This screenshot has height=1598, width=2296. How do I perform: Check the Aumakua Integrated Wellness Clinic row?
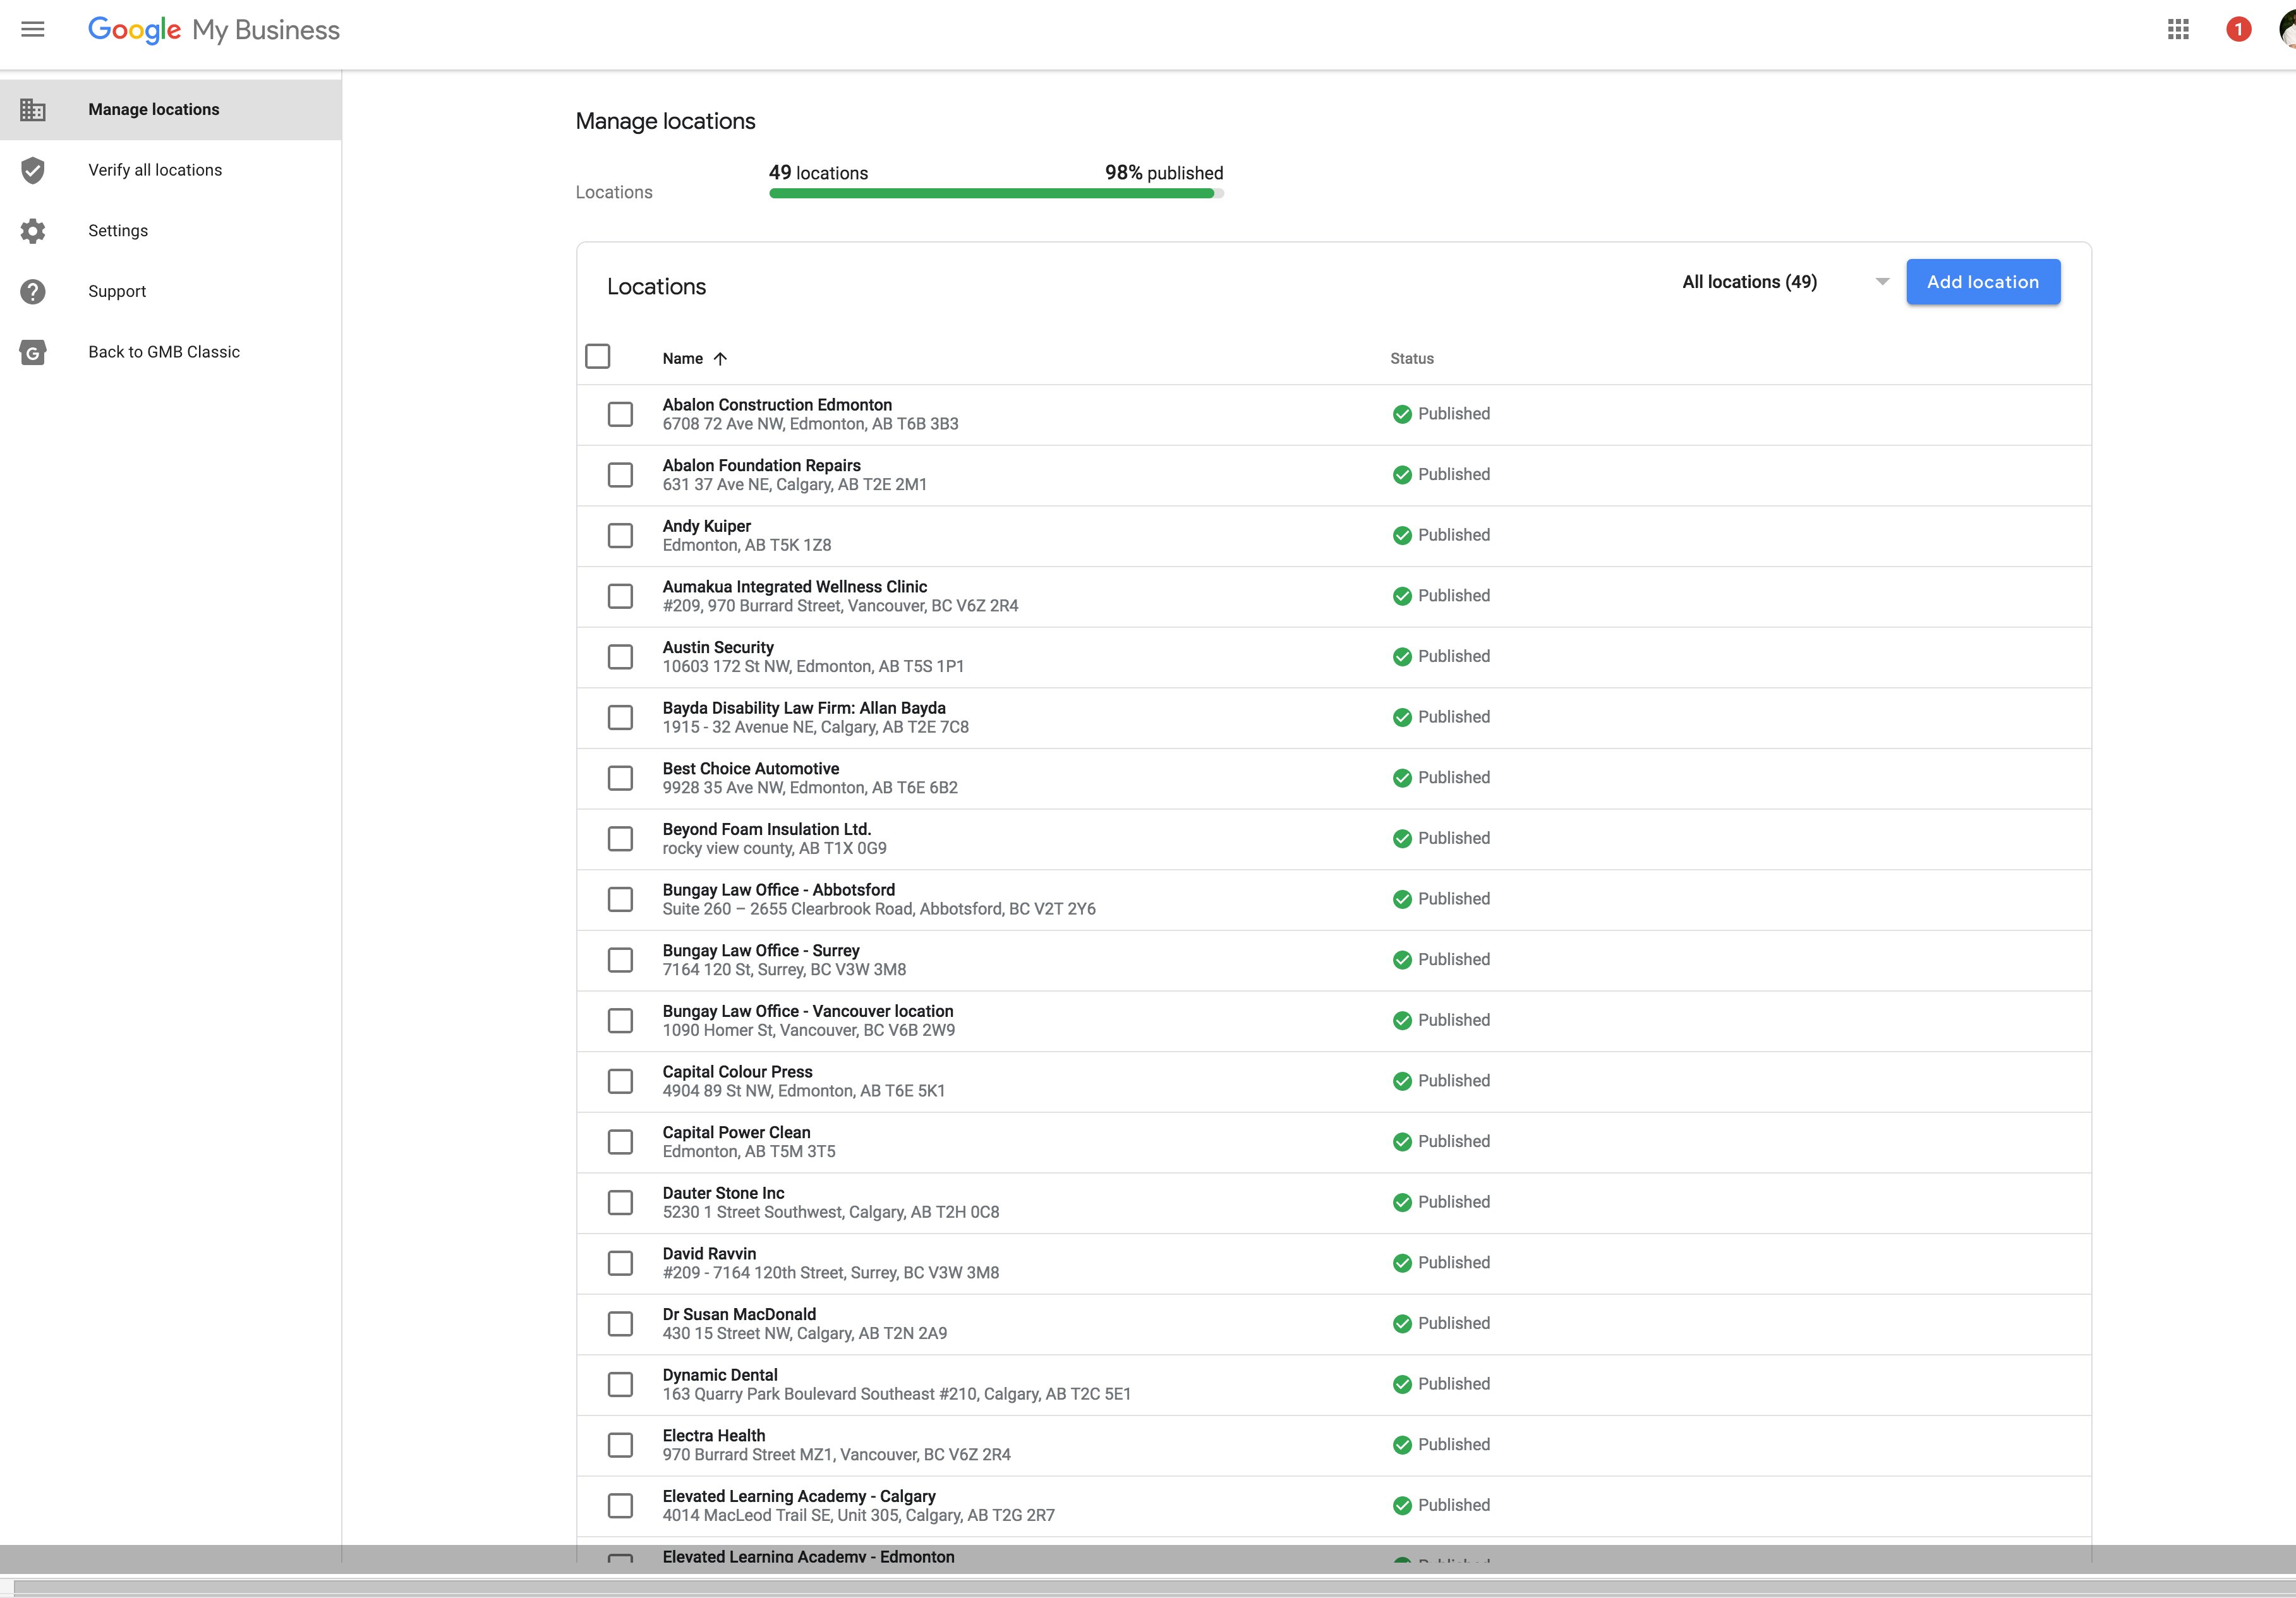coord(620,596)
